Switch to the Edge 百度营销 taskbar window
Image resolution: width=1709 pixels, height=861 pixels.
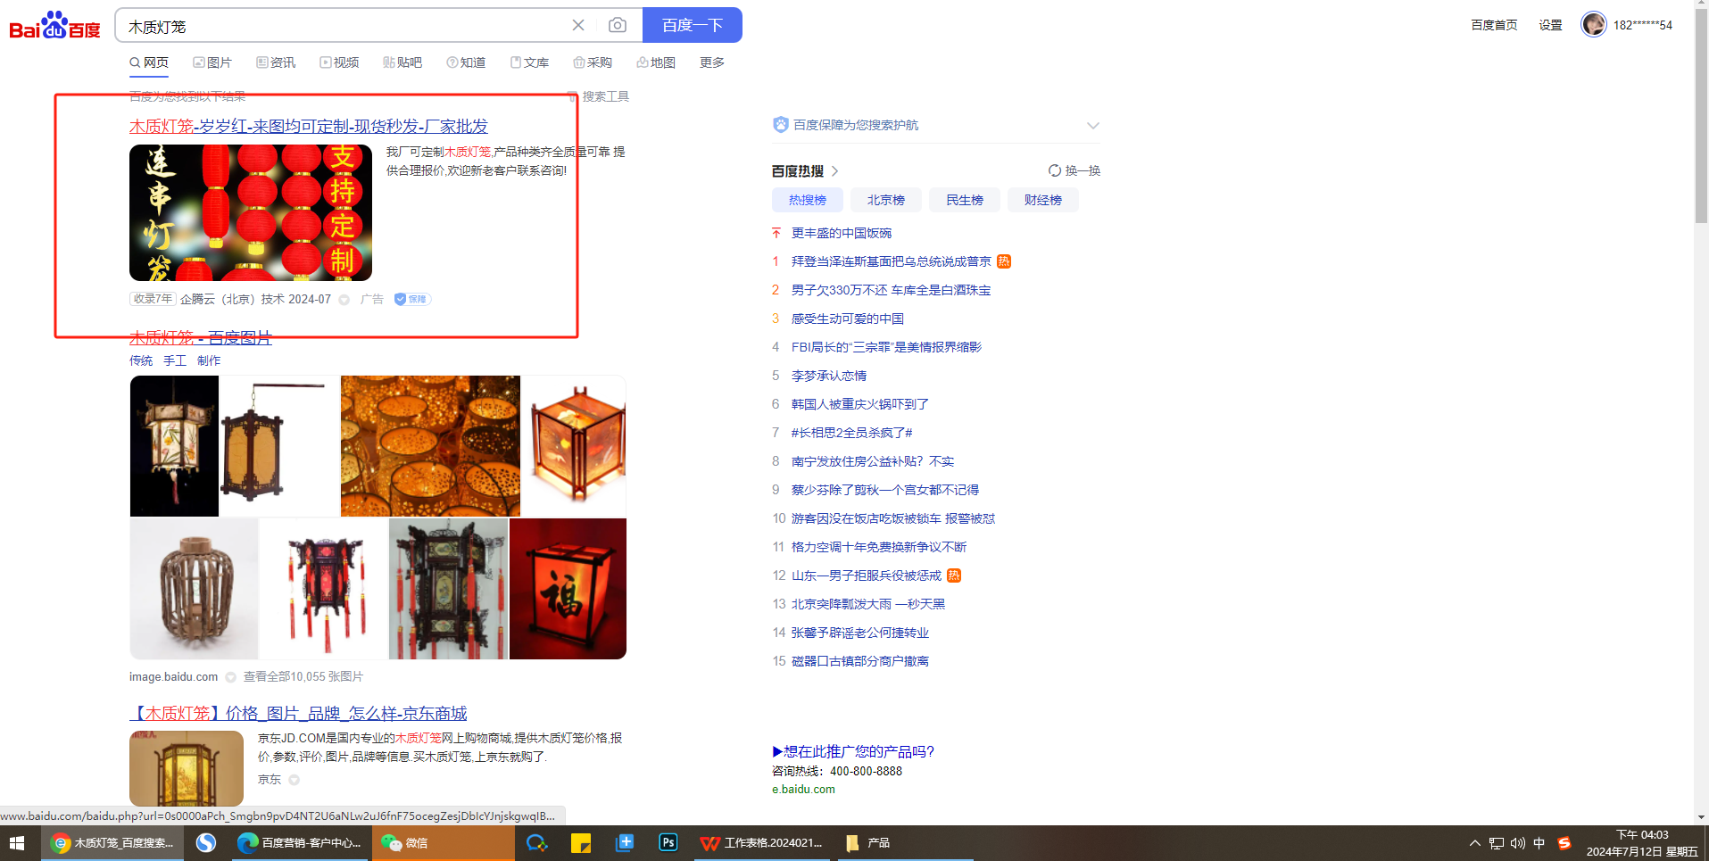pos(300,843)
